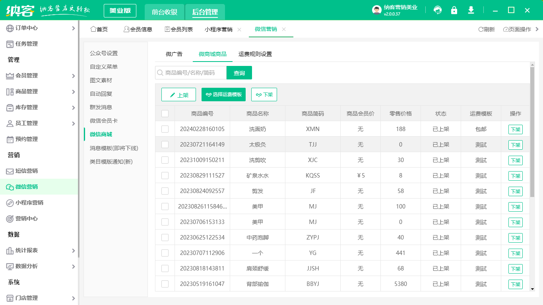Screen dimensions: 543x305
Task: Click the 美业版 version badge
Action: click(120, 11)
